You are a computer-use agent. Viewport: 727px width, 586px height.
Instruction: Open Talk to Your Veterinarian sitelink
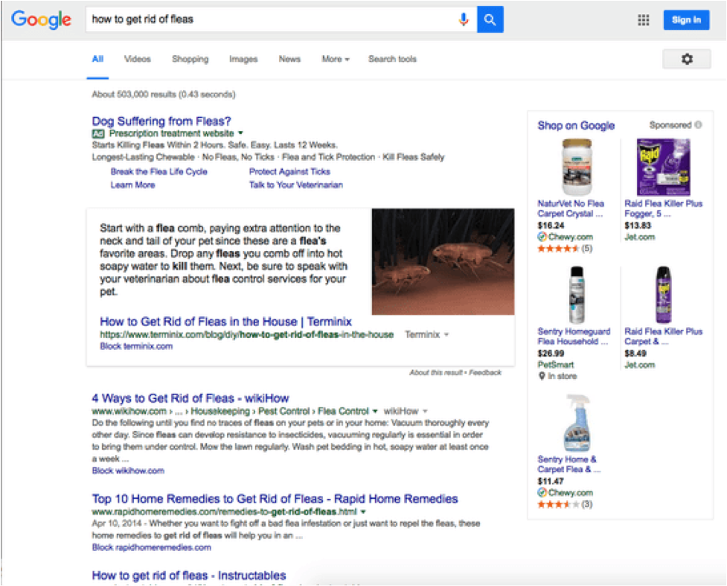(296, 185)
